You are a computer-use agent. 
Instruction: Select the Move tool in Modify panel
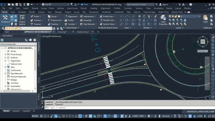[139, 16]
